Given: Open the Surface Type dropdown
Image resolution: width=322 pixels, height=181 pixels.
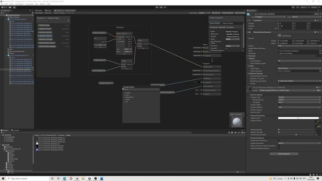Looking at the screenshot, I should (299, 97).
